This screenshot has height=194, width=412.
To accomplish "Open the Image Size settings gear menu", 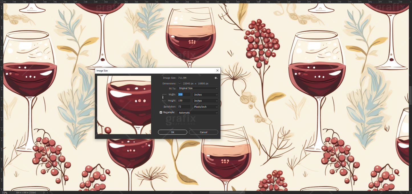I will pyautogui.click(x=216, y=78).
